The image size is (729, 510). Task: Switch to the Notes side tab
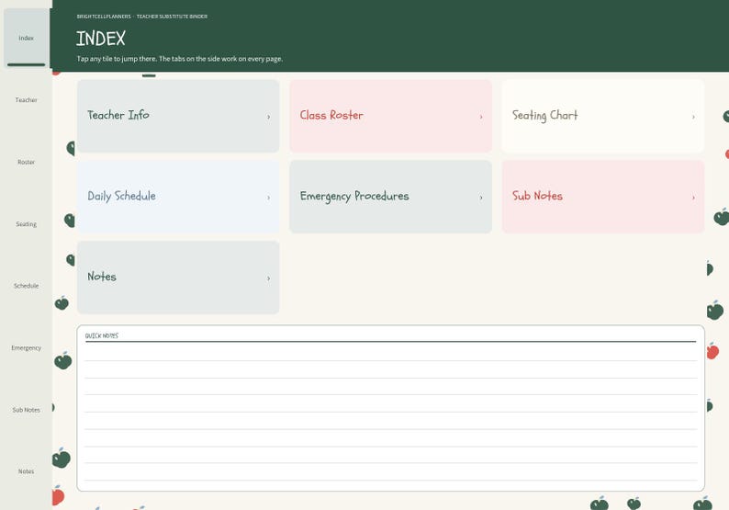coord(26,471)
